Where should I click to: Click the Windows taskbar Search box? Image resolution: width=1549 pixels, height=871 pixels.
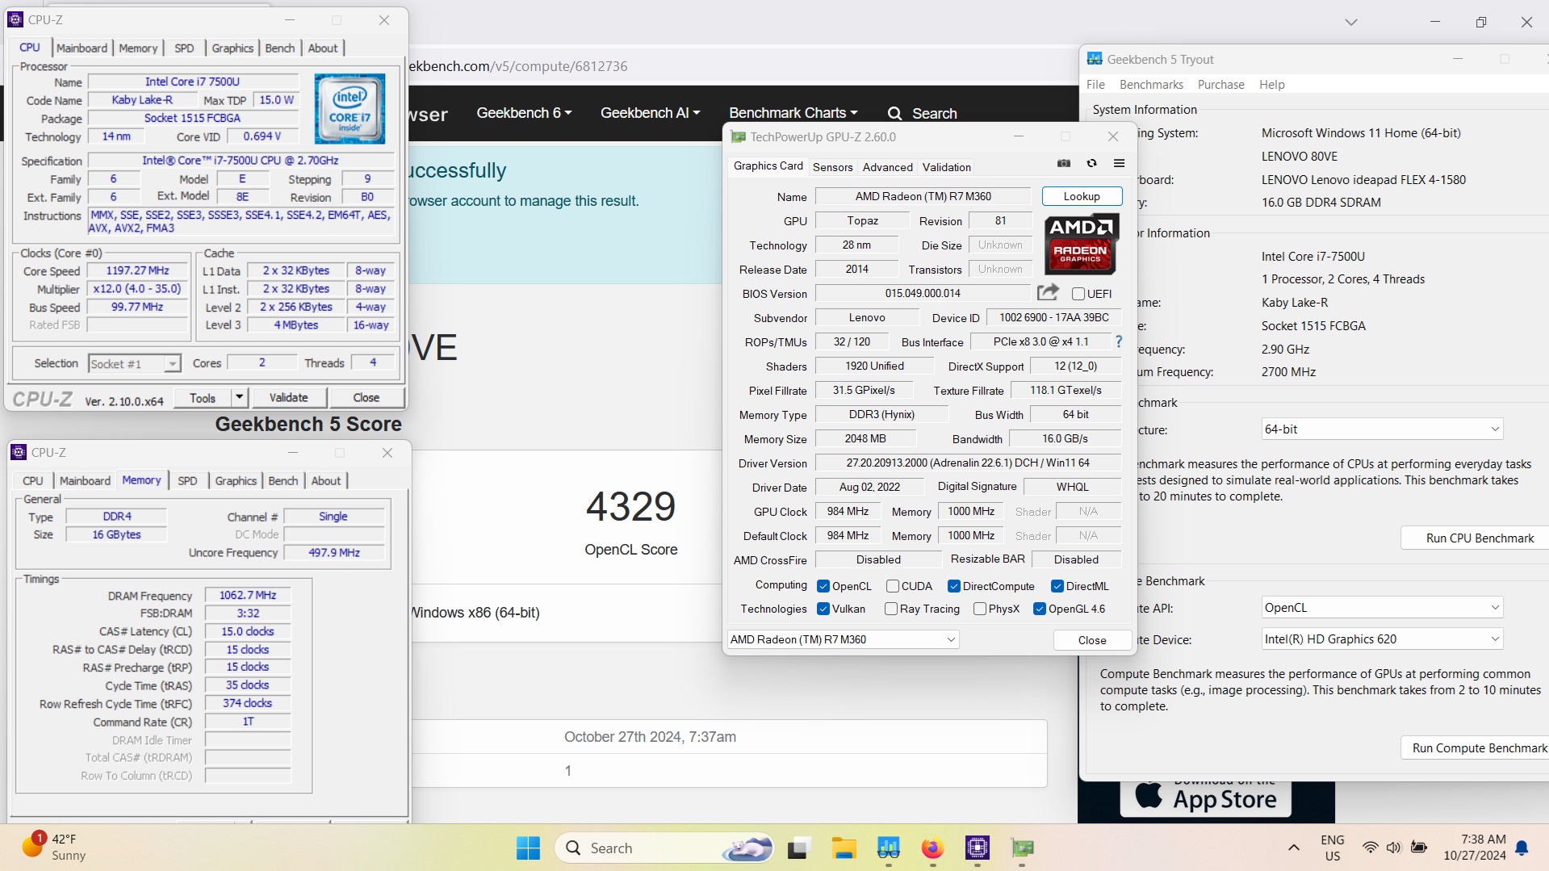[x=665, y=848]
